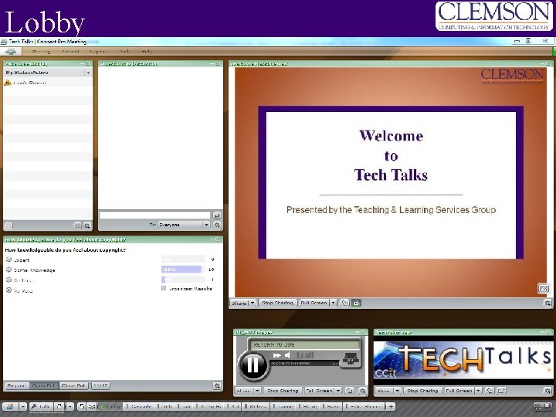This screenshot has width=556, height=417.
Task: Select the Some Knowledge poll option
Action: (8, 270)
